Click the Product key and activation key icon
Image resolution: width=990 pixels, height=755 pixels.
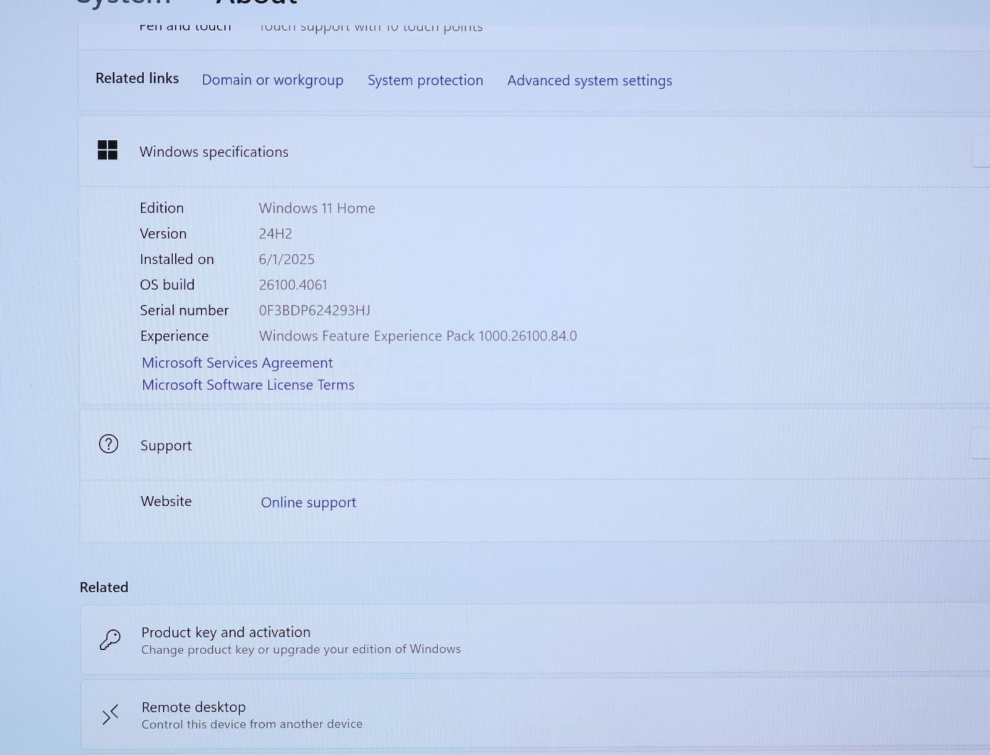(x=110, y=640)
